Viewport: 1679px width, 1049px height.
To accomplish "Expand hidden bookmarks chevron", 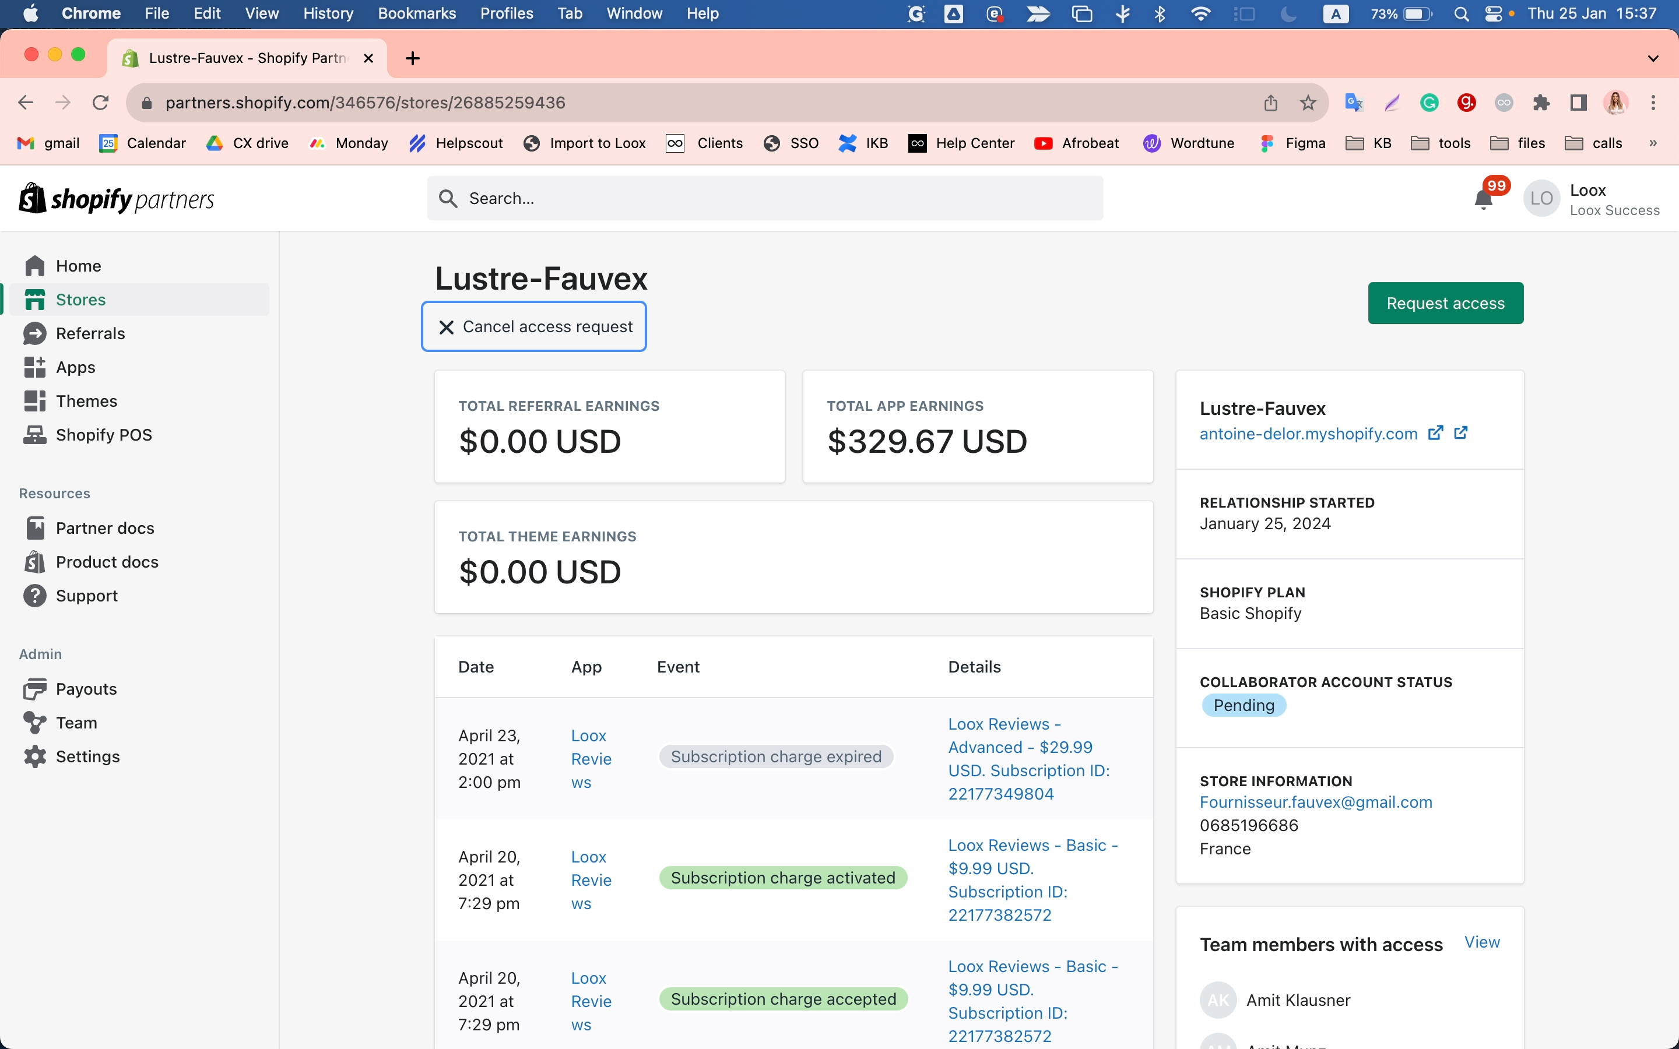I will (x=1653, y=143).
